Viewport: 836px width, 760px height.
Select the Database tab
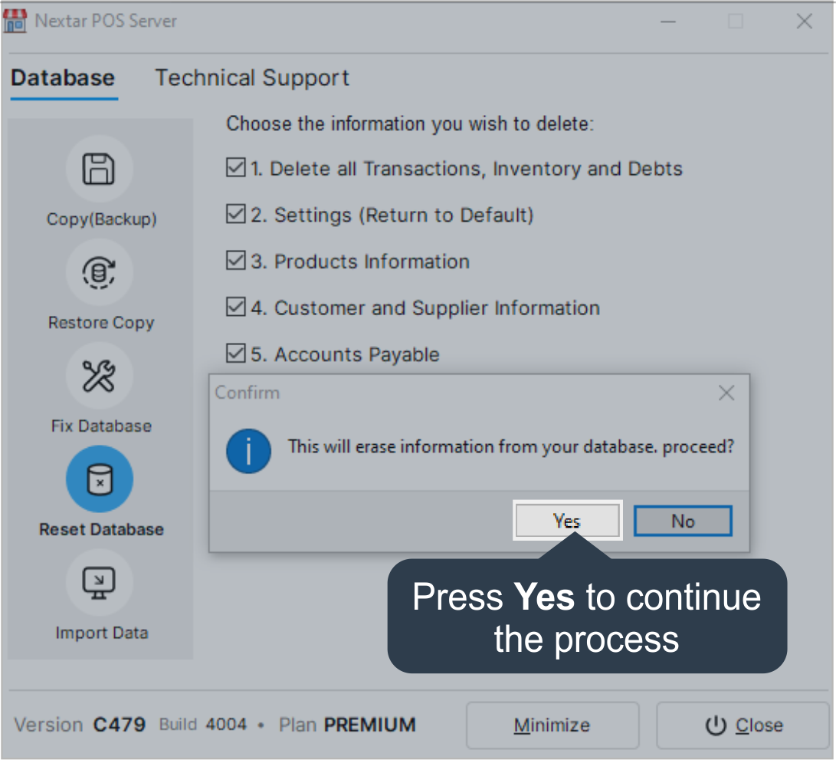click(x=63, y=78)
